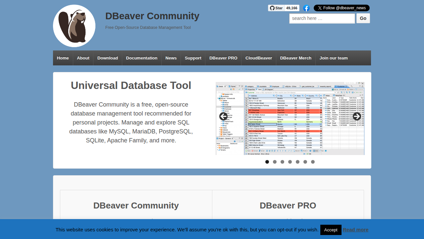Click the GitHub Star button

[x=276, y=8]
